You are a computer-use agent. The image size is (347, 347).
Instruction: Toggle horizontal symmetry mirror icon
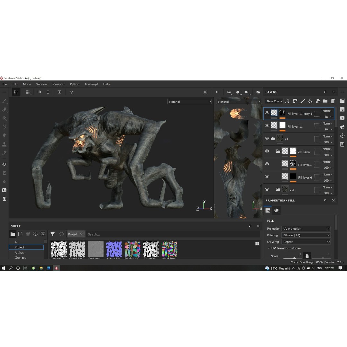(x=39, y=92)
